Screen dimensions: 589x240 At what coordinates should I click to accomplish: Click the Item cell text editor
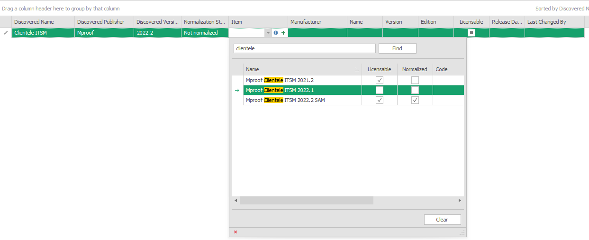[247, 33]
